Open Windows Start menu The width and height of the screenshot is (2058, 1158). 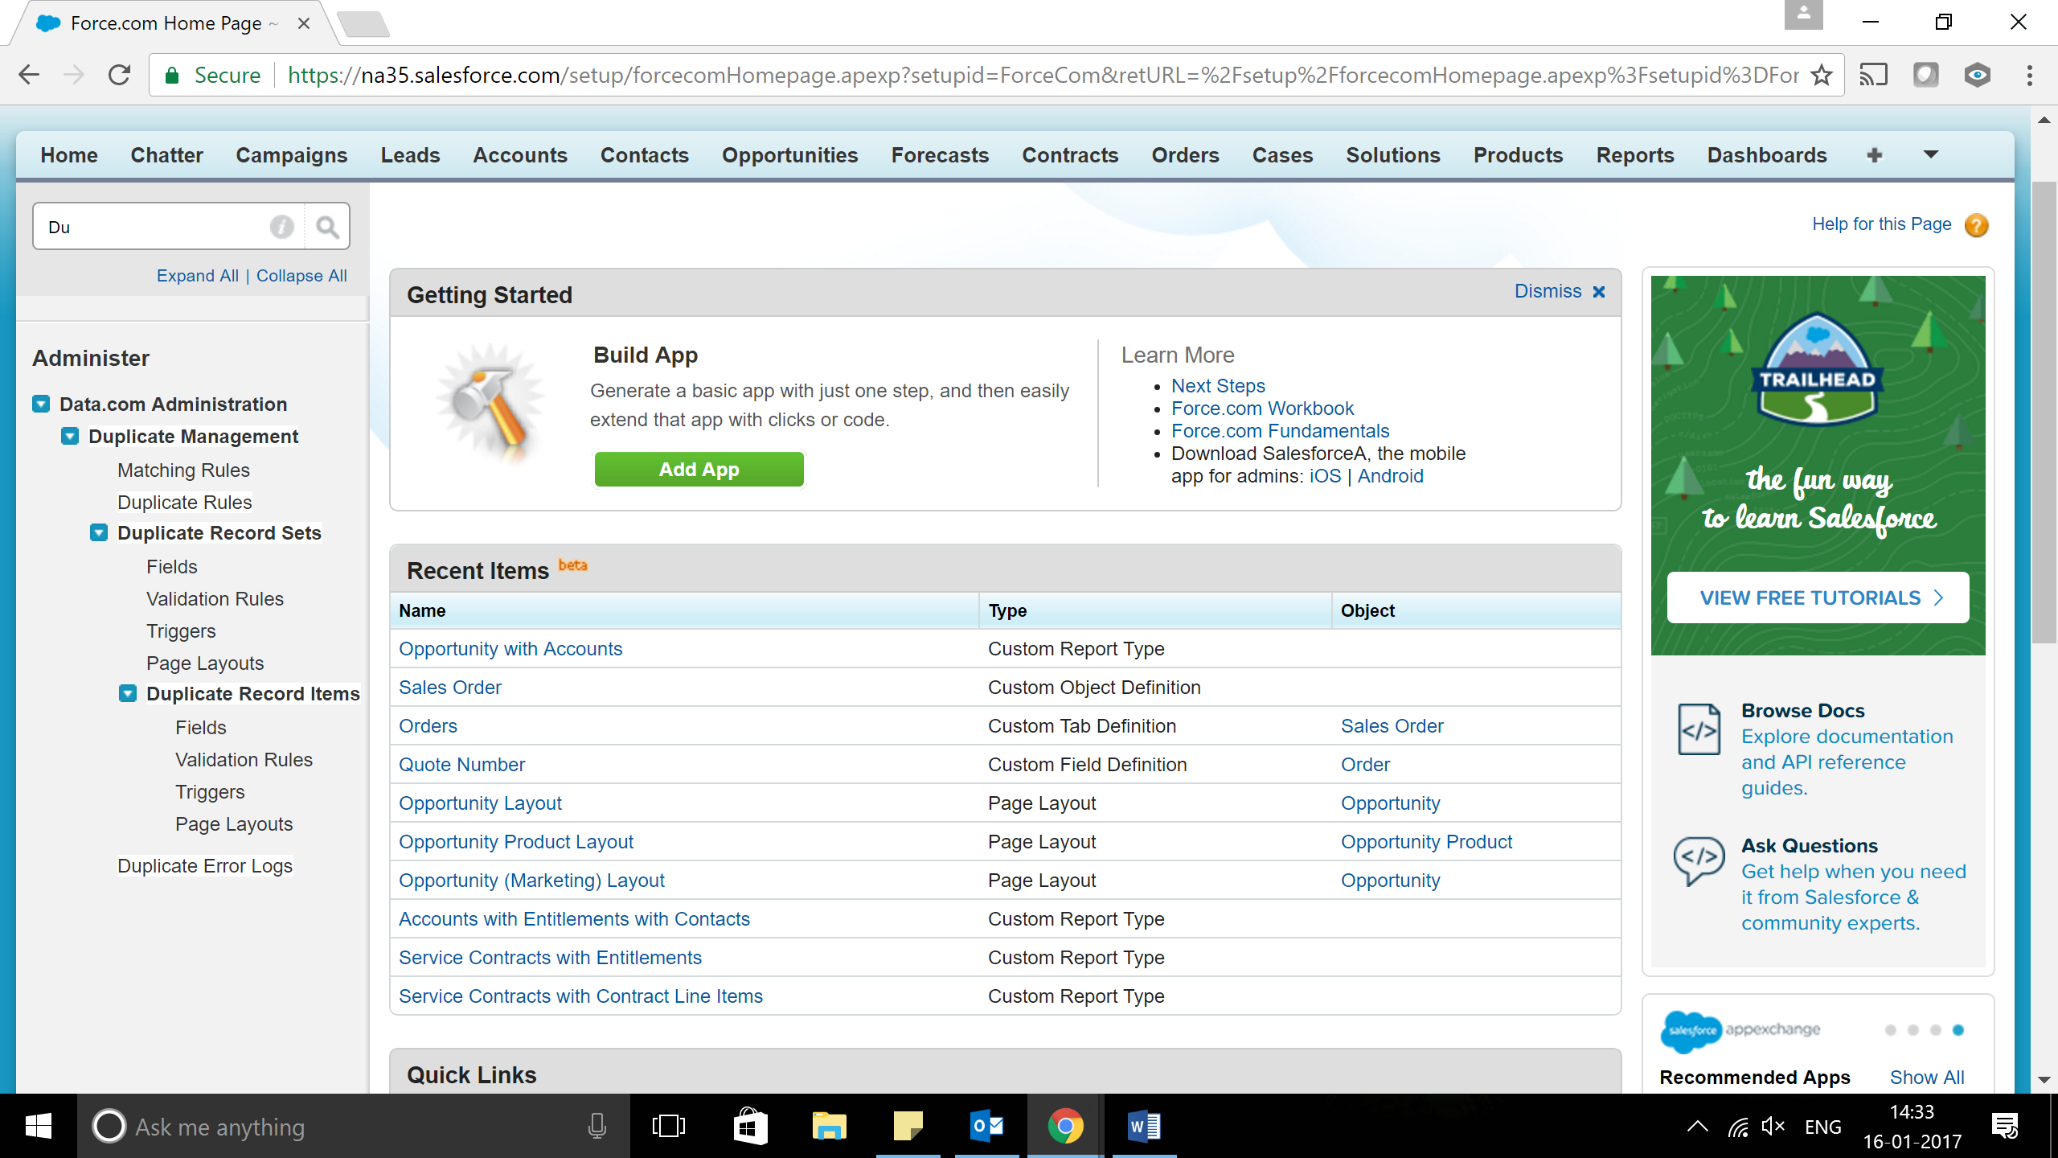pyautogui.click(x=38, y=1127)
